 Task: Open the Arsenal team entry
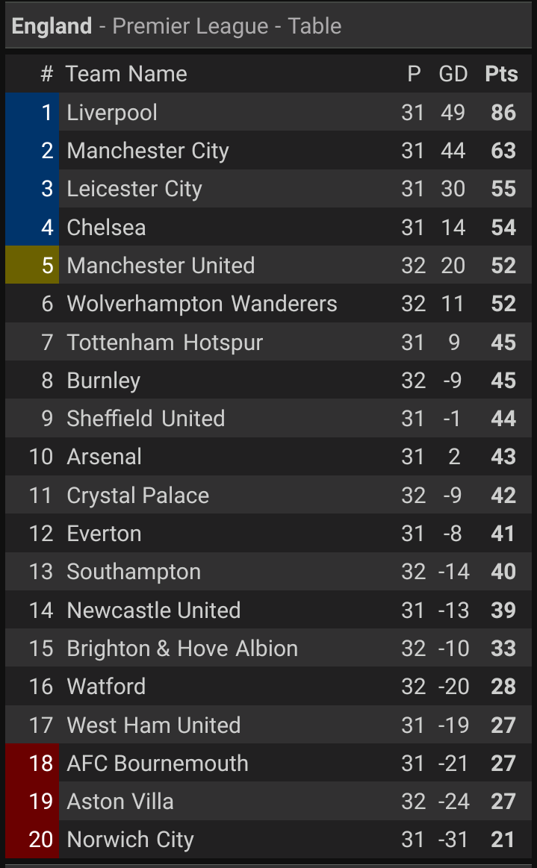click(x=104, y=457)
